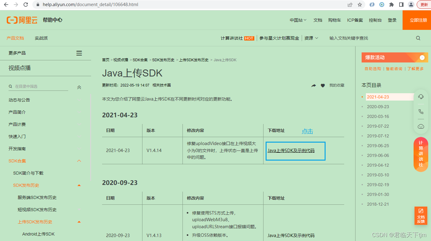Collapse the sidebar filter with double-chevron icon

click(x=79, y=87)
